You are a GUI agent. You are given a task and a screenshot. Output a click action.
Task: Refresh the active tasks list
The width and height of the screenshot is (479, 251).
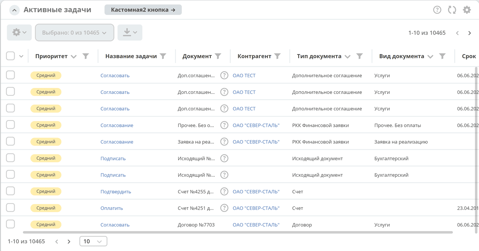click(x=452, y=10)
